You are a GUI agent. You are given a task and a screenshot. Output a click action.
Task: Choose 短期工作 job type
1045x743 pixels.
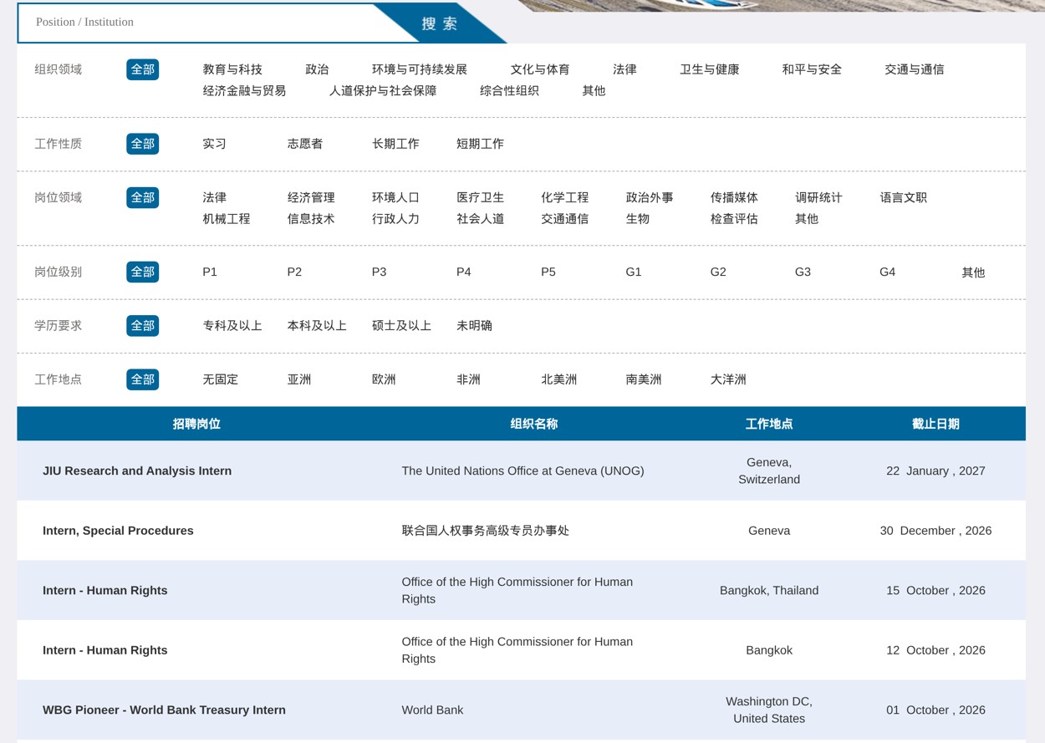pyautogui.click(x=480, y=144)
